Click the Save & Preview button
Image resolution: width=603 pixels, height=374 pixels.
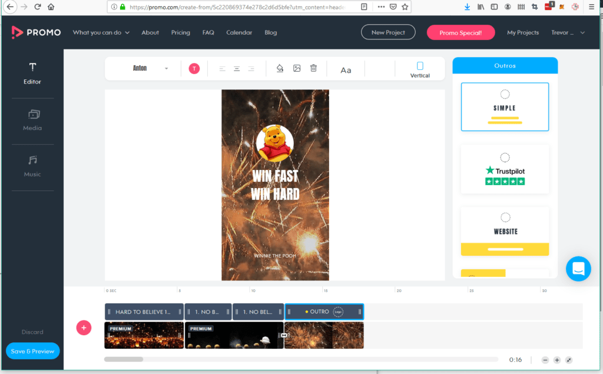click(x=33, y=351)
